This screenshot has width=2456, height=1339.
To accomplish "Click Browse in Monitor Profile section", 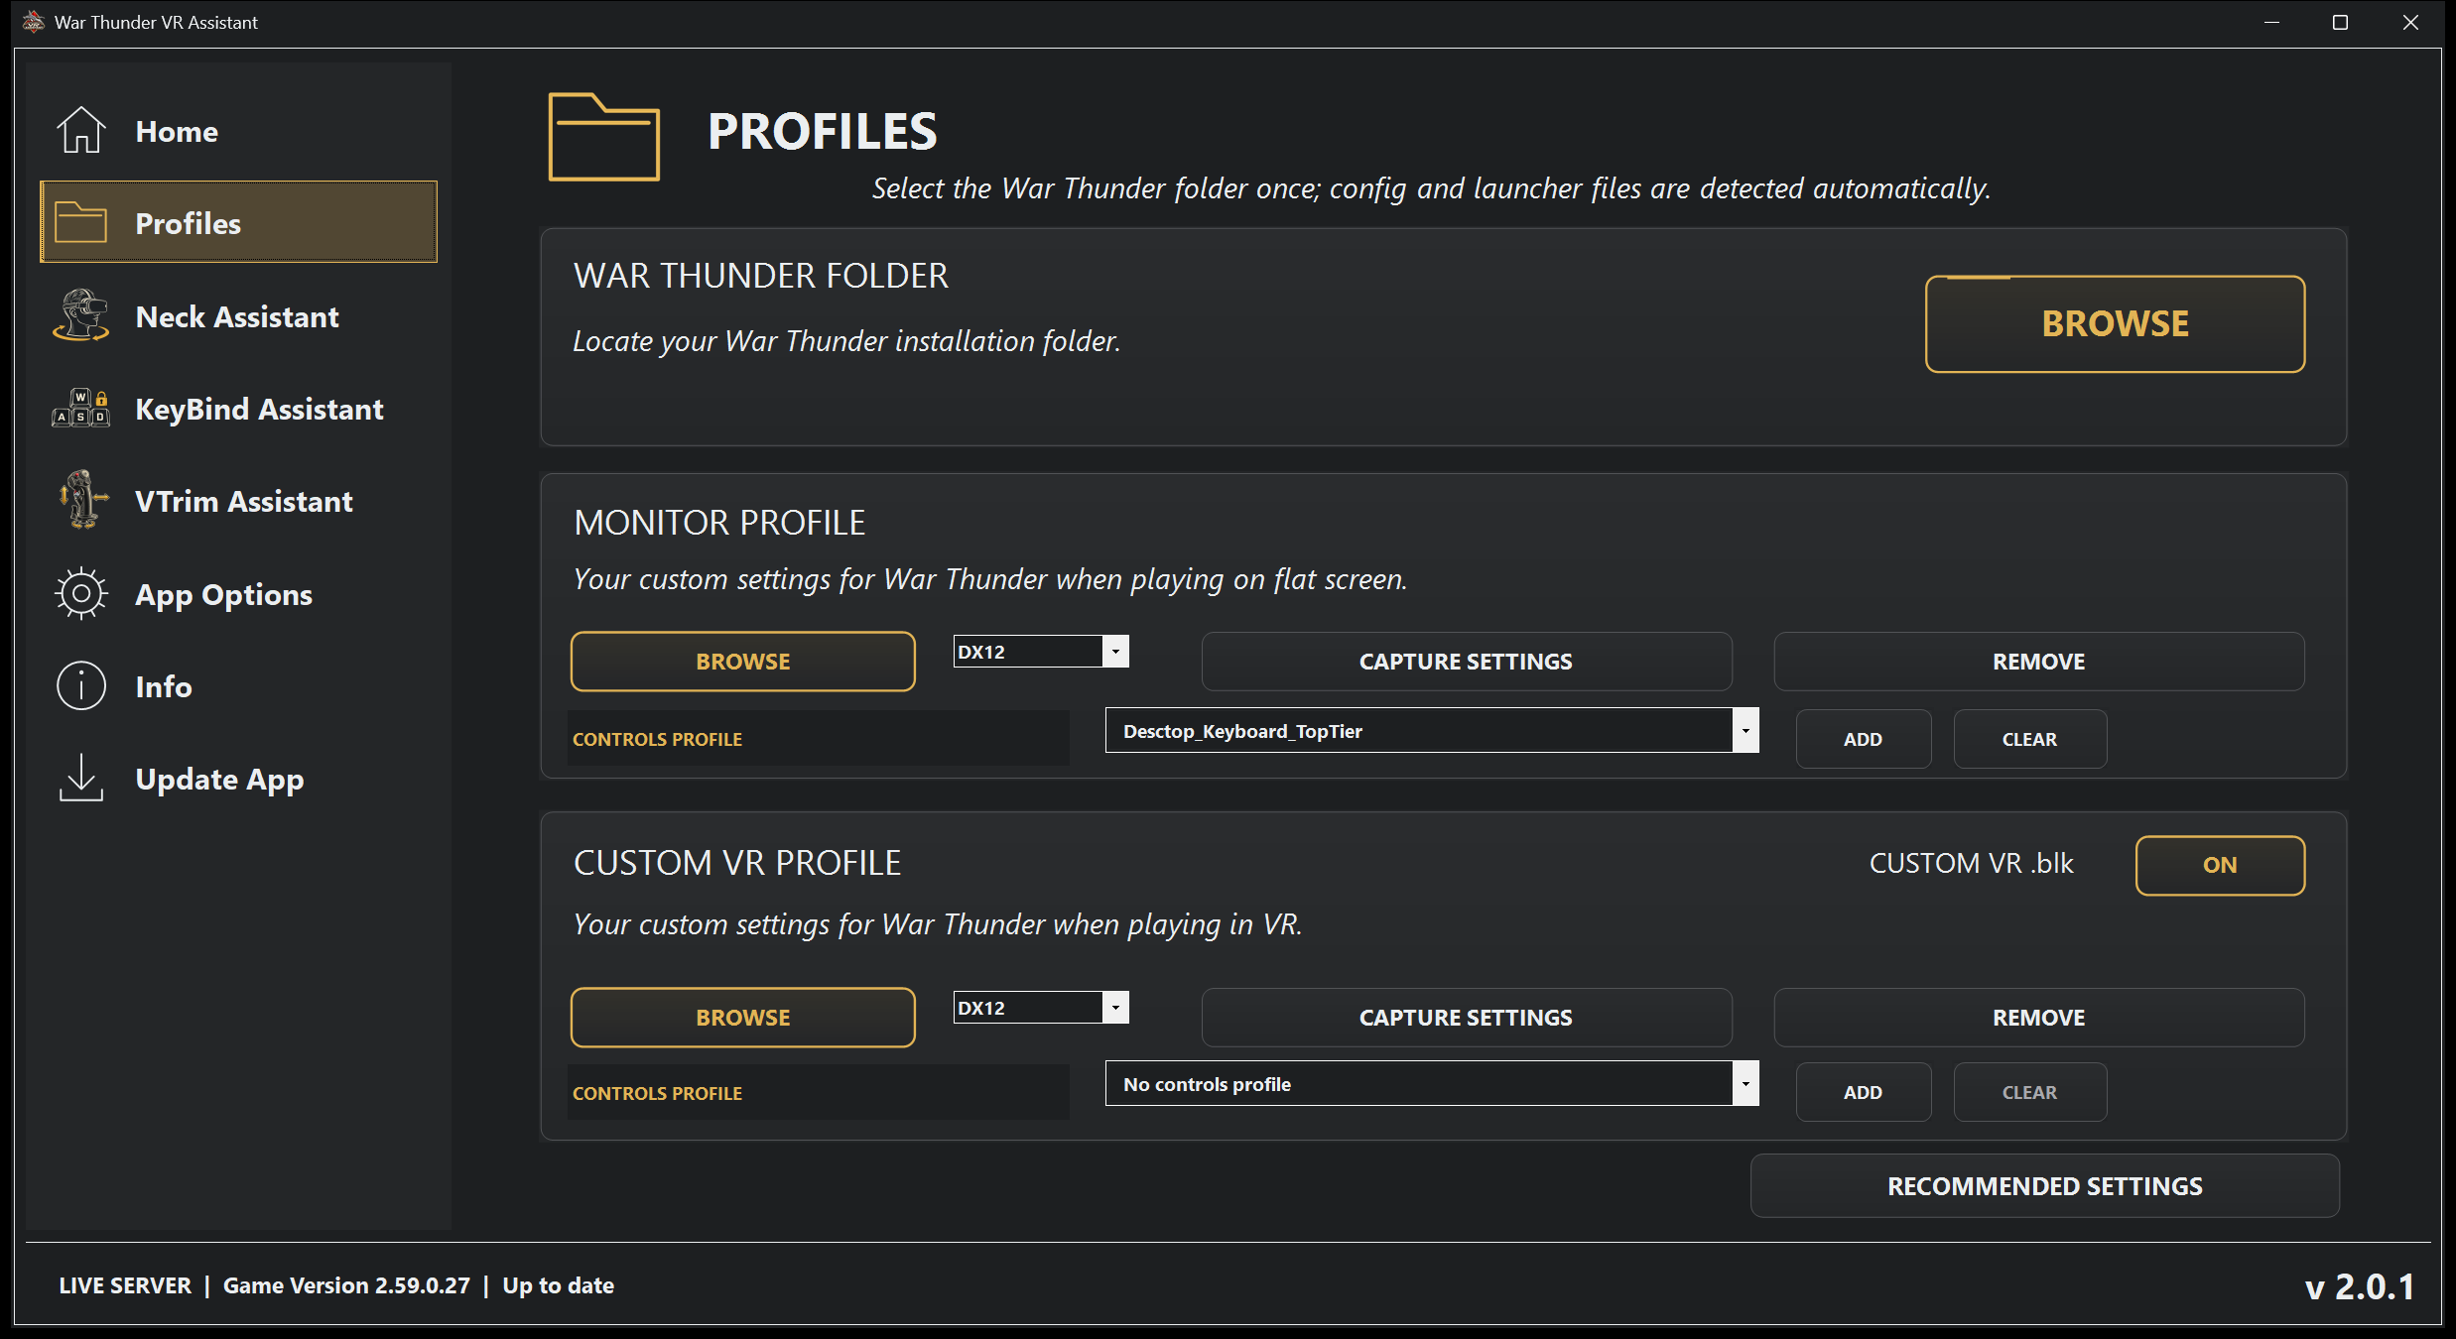I will coord(742,662).
